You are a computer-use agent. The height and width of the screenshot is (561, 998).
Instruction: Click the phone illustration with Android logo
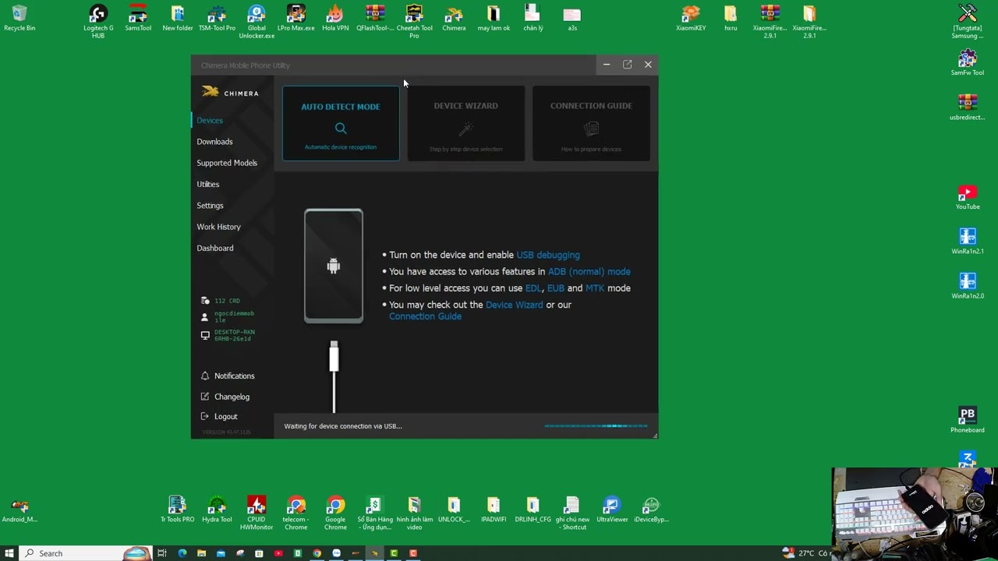(334, 266)
